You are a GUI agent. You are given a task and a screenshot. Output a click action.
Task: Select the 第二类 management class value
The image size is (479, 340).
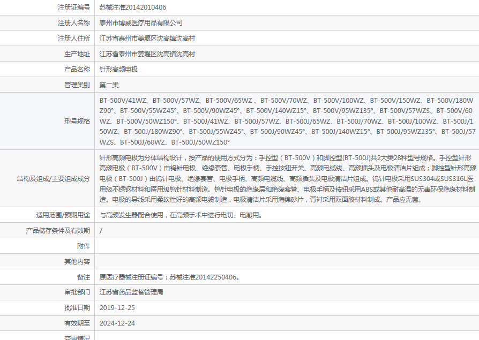[x=109, y=85]
